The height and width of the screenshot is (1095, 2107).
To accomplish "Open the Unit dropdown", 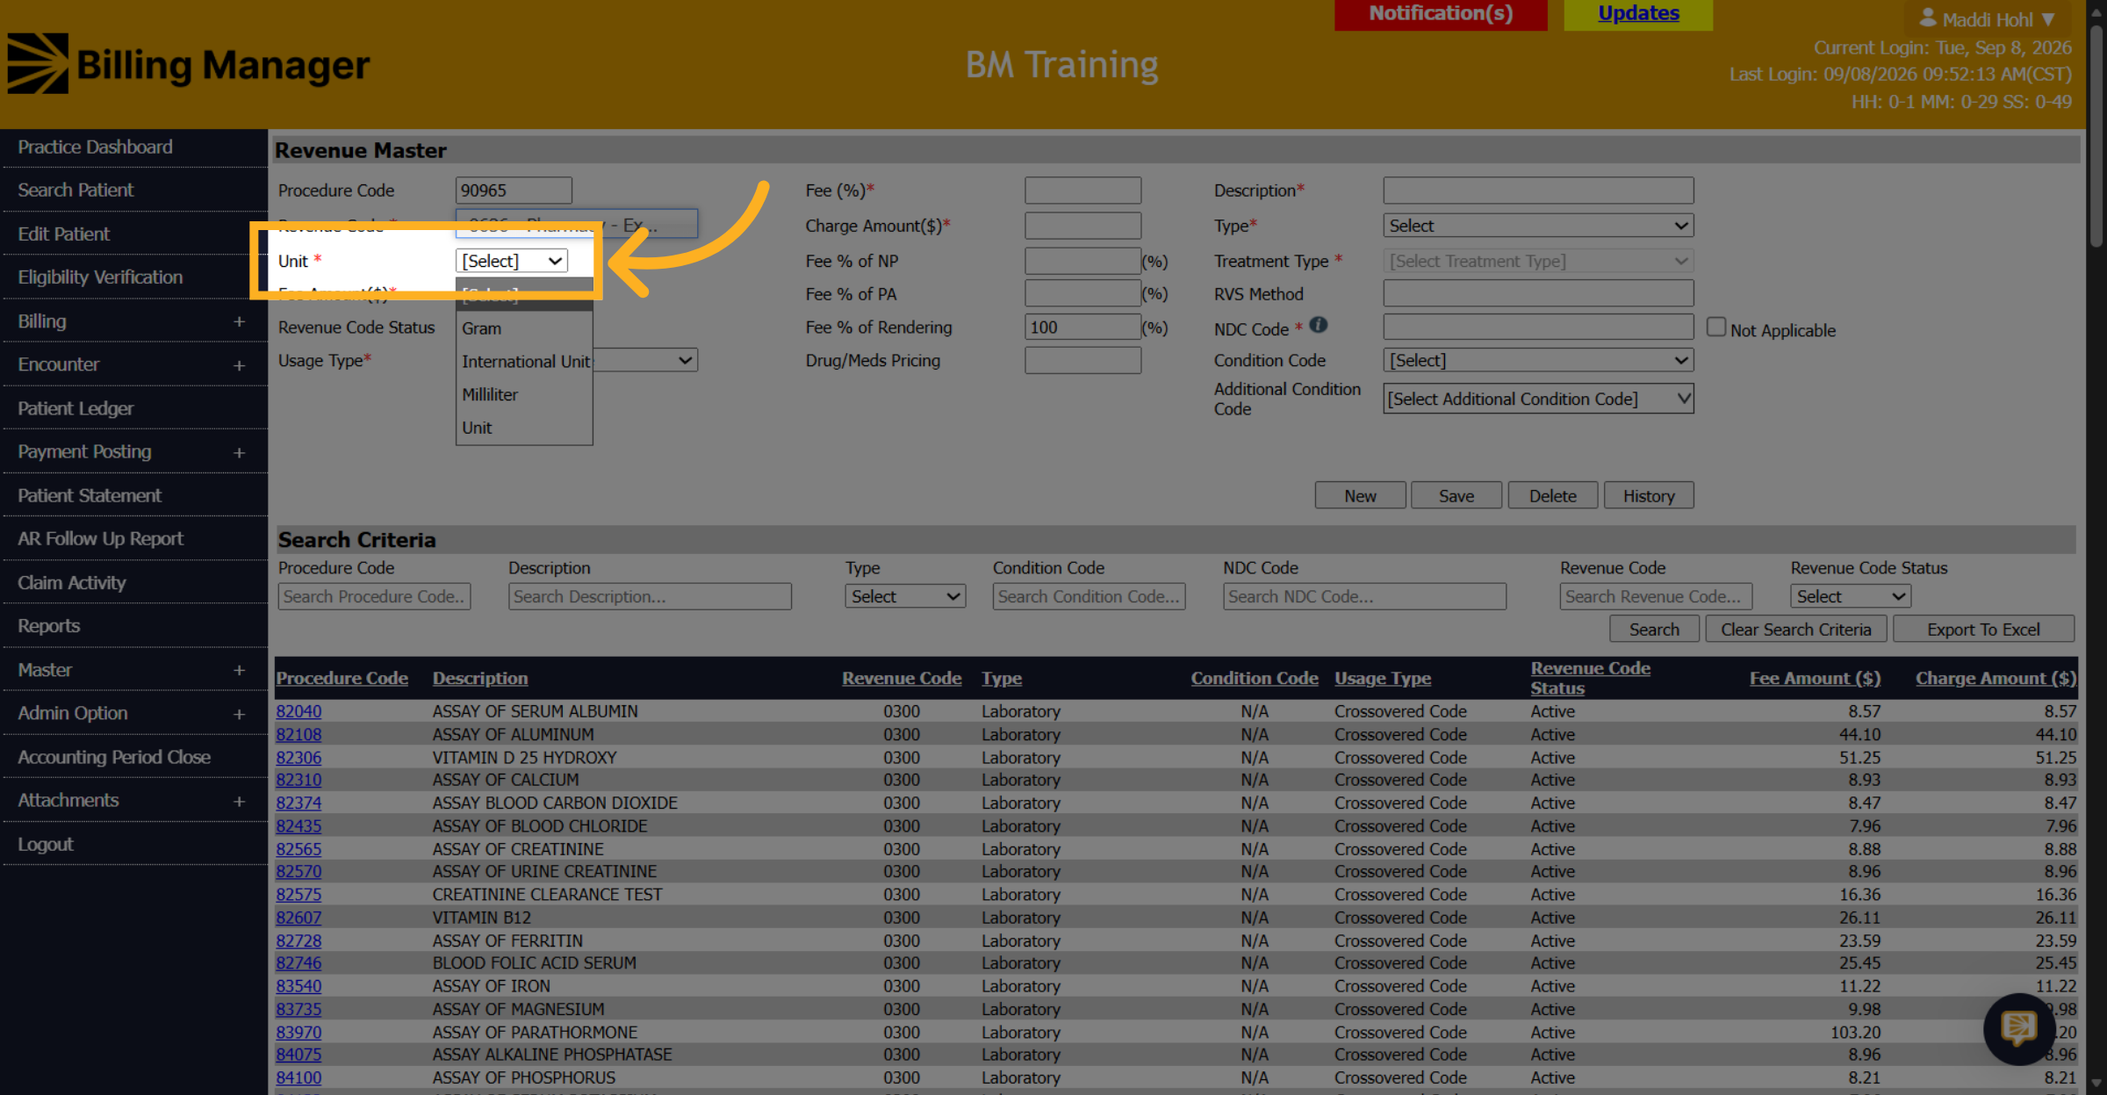I will pos(512,261).
